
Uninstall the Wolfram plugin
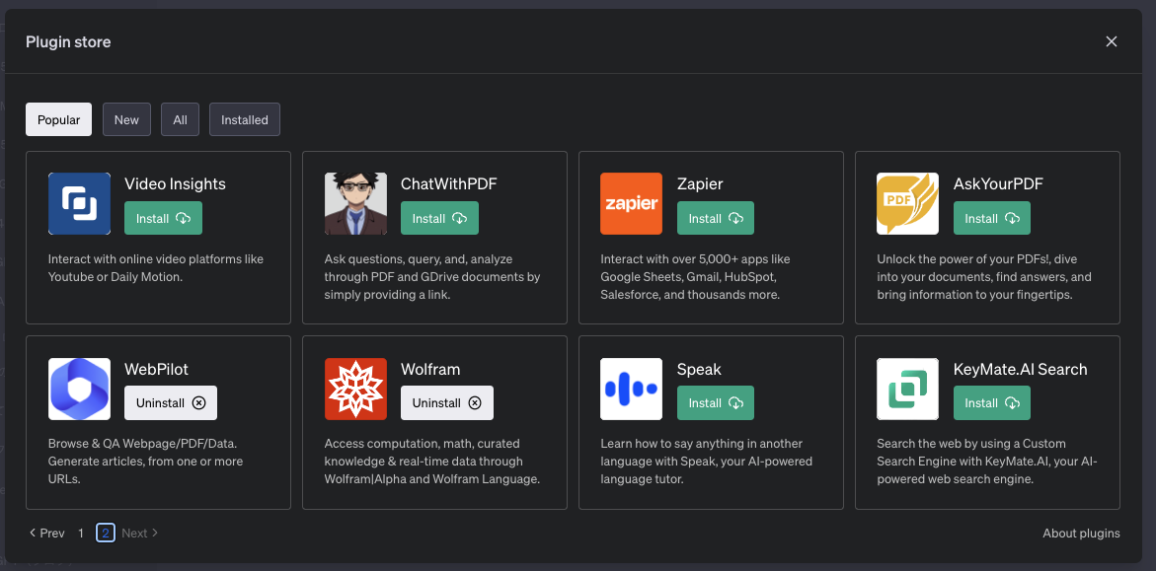447,402
